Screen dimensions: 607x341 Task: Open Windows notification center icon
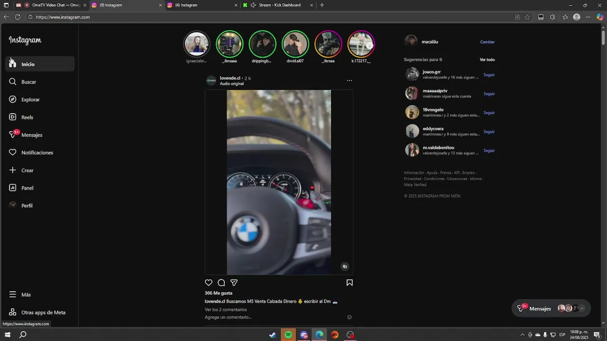[x=597, y=335]
